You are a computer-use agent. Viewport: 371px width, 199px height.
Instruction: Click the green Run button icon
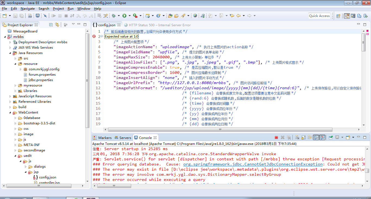click(124, 16)
